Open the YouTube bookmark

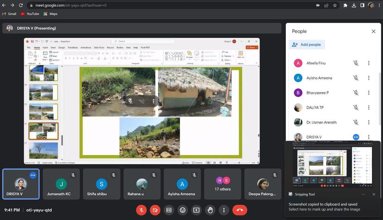click(30, 14)
